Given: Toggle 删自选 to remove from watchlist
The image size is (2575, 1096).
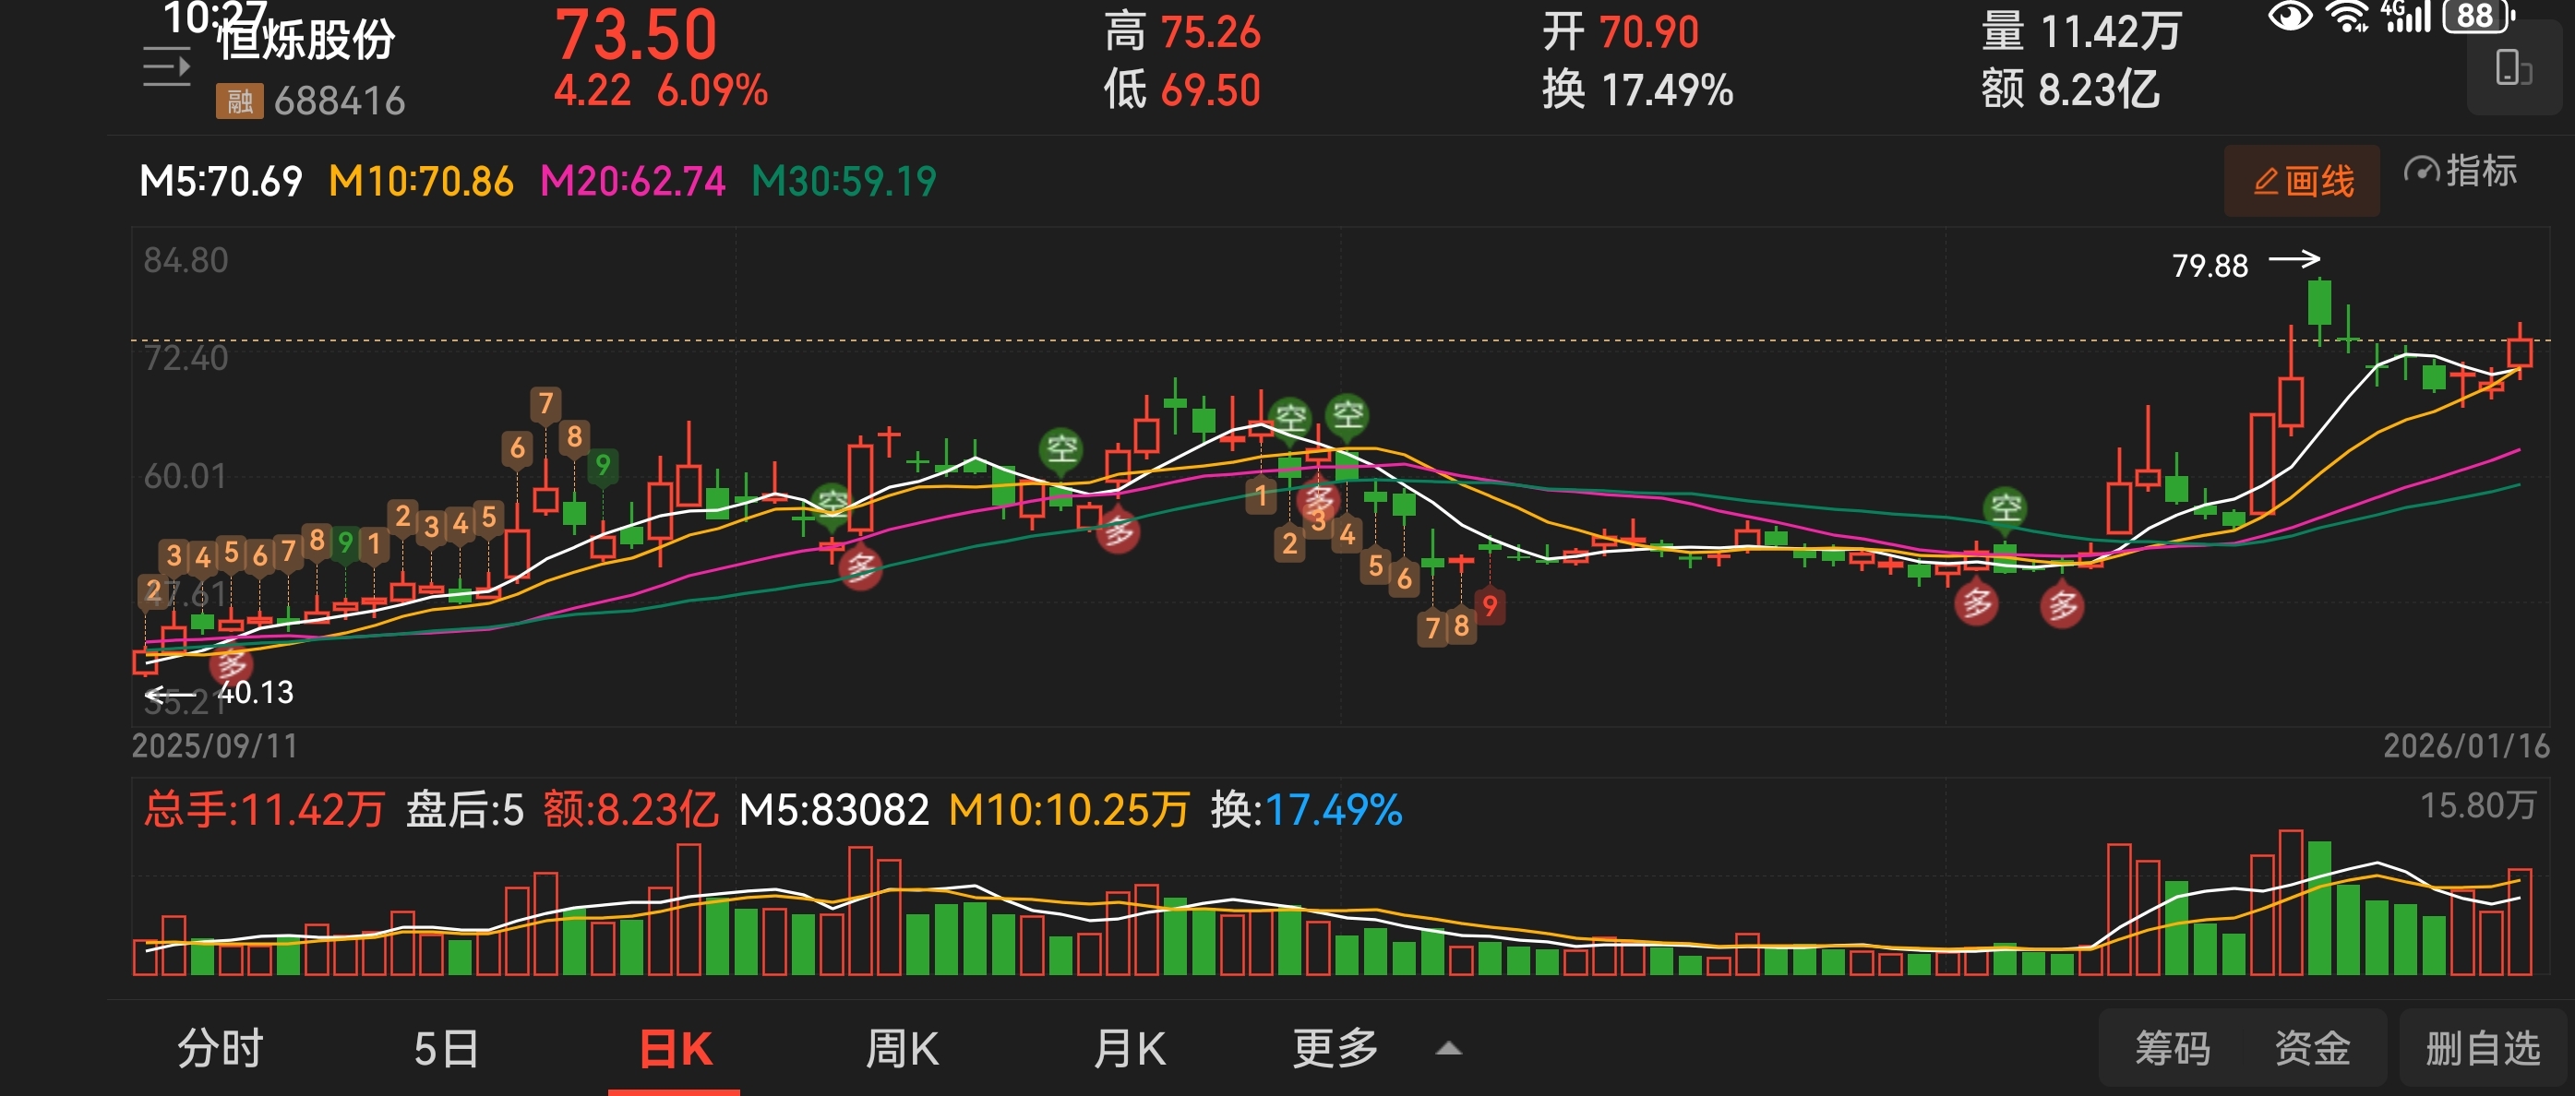Looking at the screenshot, I should tap(2482, 1048).
